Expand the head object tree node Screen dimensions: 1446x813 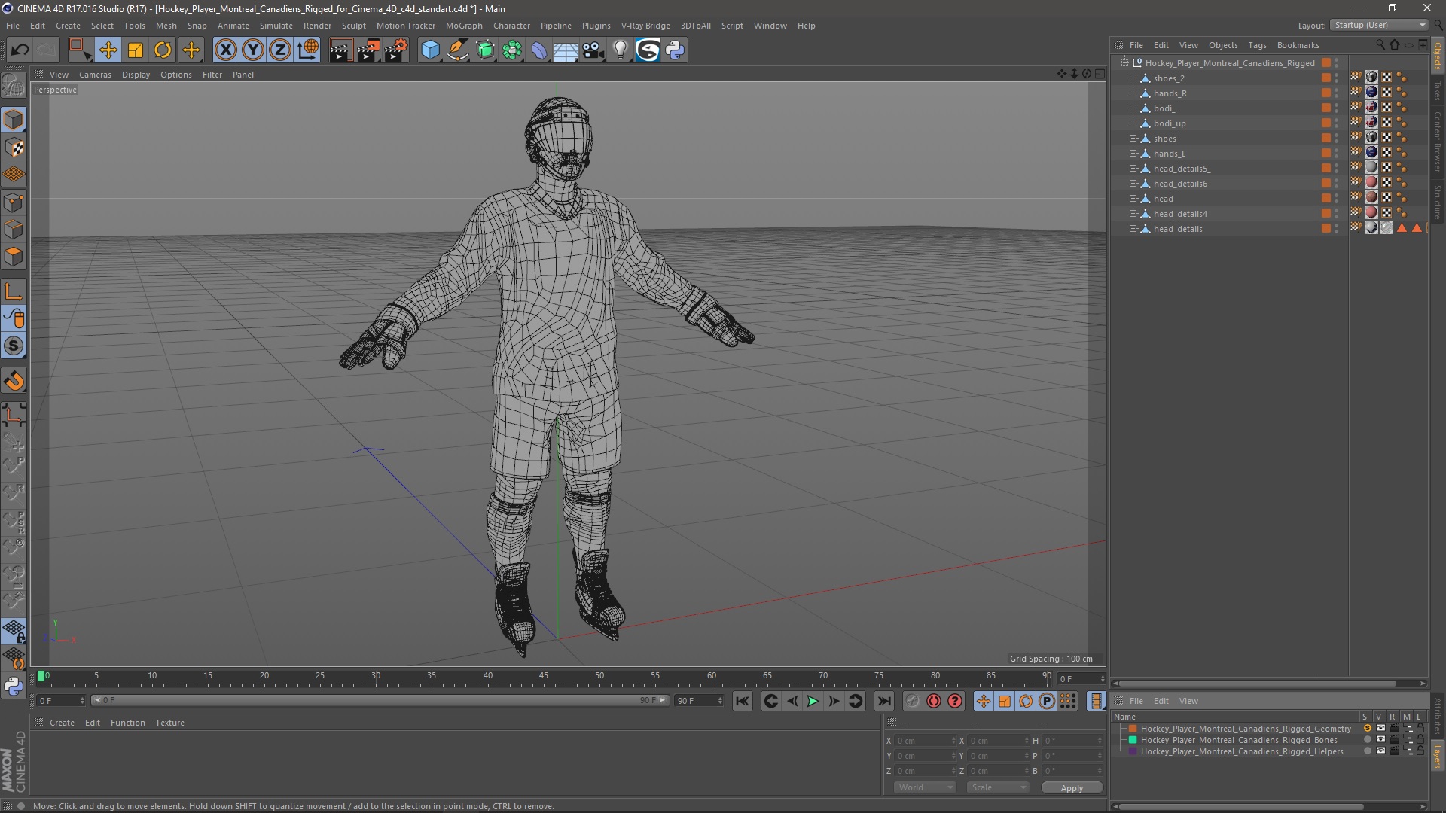[1133, 199]
